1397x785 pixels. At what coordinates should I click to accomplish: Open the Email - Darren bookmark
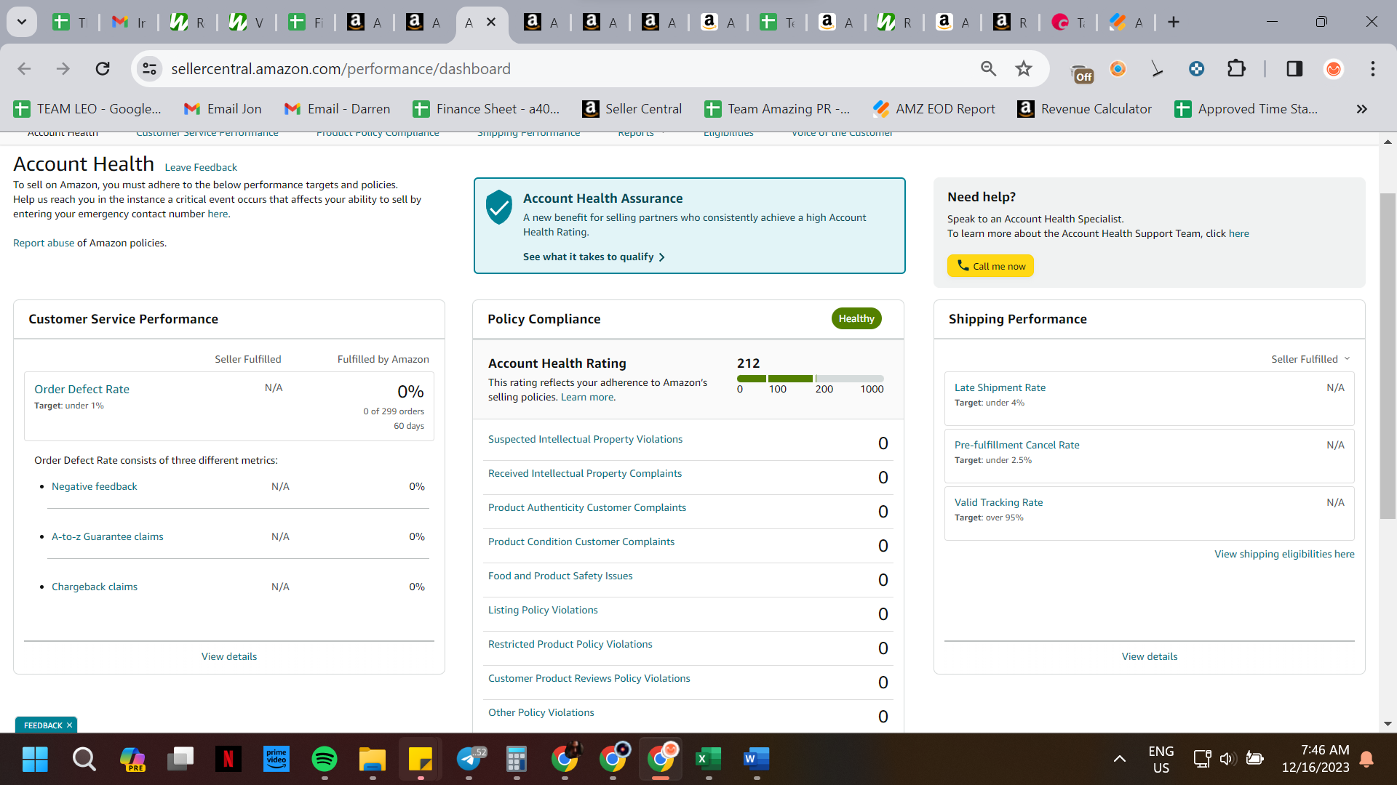[337, 109]
